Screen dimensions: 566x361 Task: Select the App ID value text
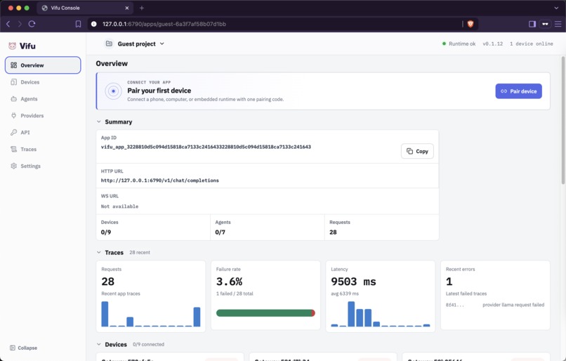tap(206, 147)
